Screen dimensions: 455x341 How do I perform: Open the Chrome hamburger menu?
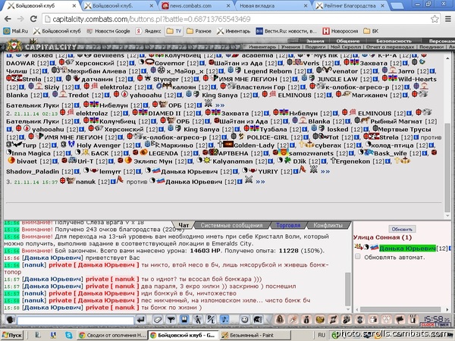point(448,19)
